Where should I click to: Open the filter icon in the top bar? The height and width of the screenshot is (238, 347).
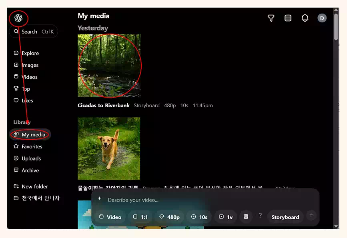[271, 18]
